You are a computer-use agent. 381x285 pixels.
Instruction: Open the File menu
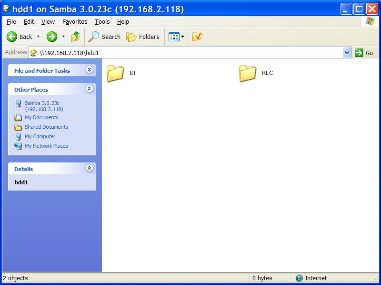click(x=11, y=22)
